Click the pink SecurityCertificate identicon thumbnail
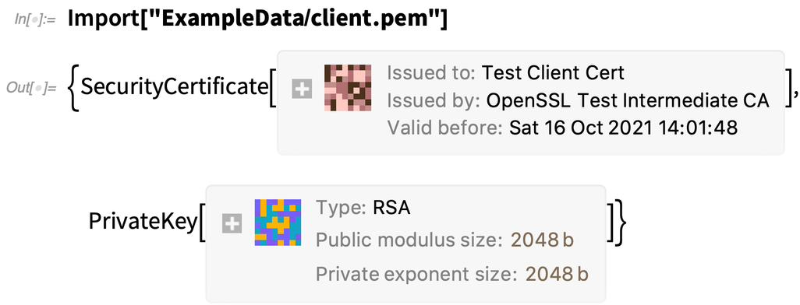The height and width of the screenshot is (305, 800). pyautogui.click(x=348, y=88)
